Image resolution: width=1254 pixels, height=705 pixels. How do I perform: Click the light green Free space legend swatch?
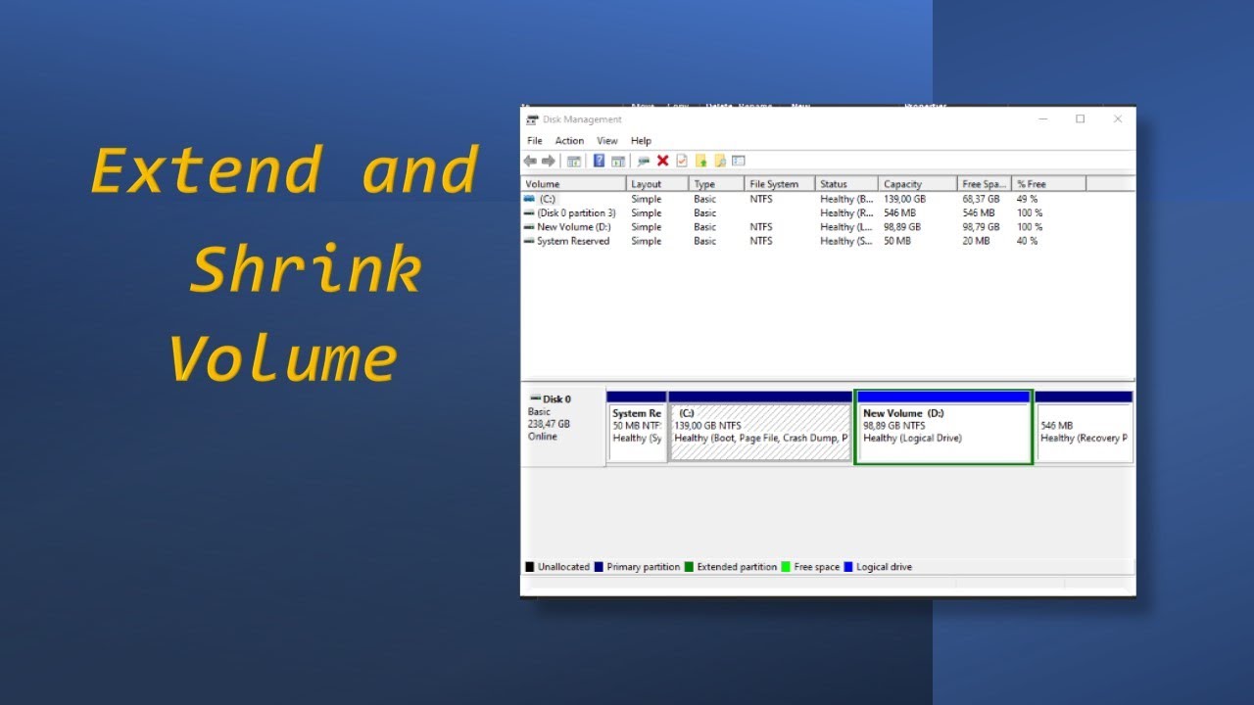(786, 567)
